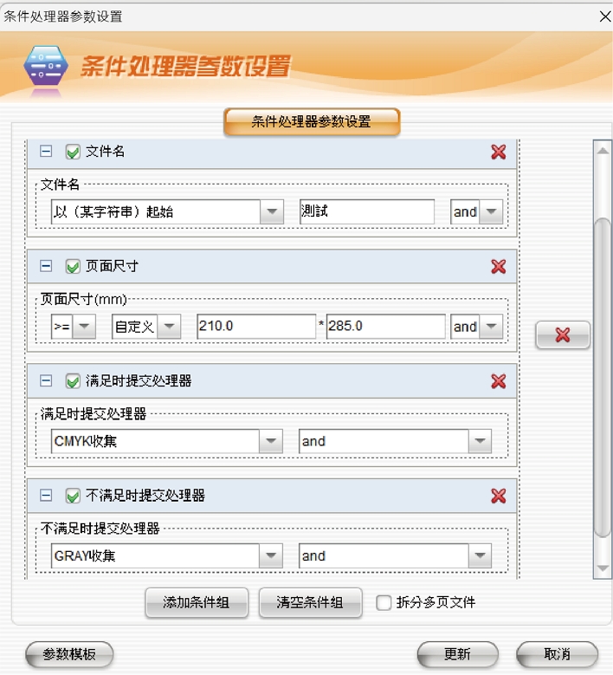Click the 清空条件组 button
The width and height of the screenshot is (613, 675).
(x=310, y=603)
